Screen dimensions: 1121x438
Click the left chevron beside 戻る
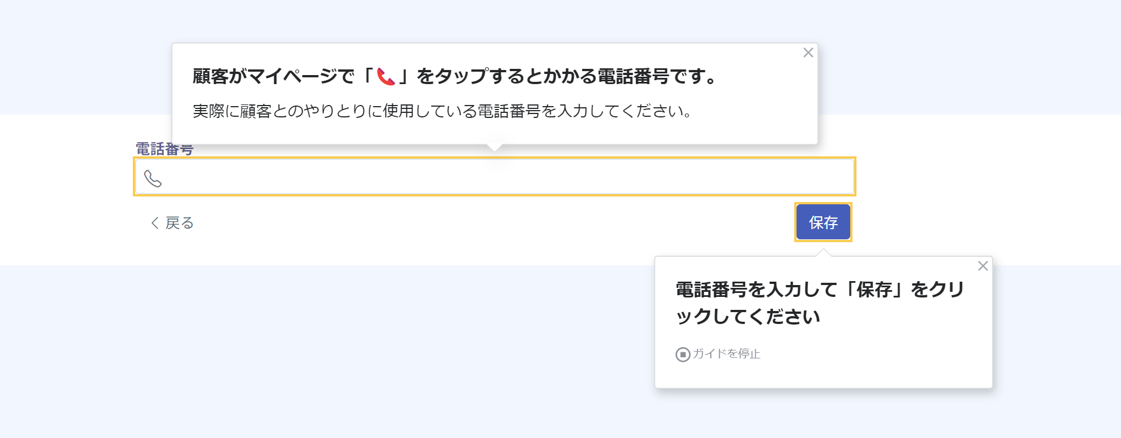pos(154,223)
